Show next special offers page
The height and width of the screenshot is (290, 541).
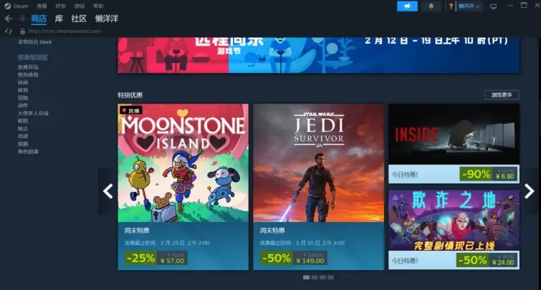[530, 191]
